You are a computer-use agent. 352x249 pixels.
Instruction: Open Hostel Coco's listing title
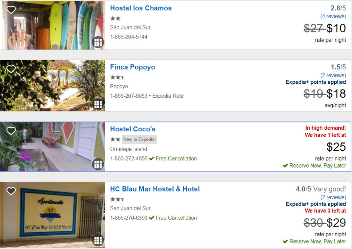tap(133, 129)
